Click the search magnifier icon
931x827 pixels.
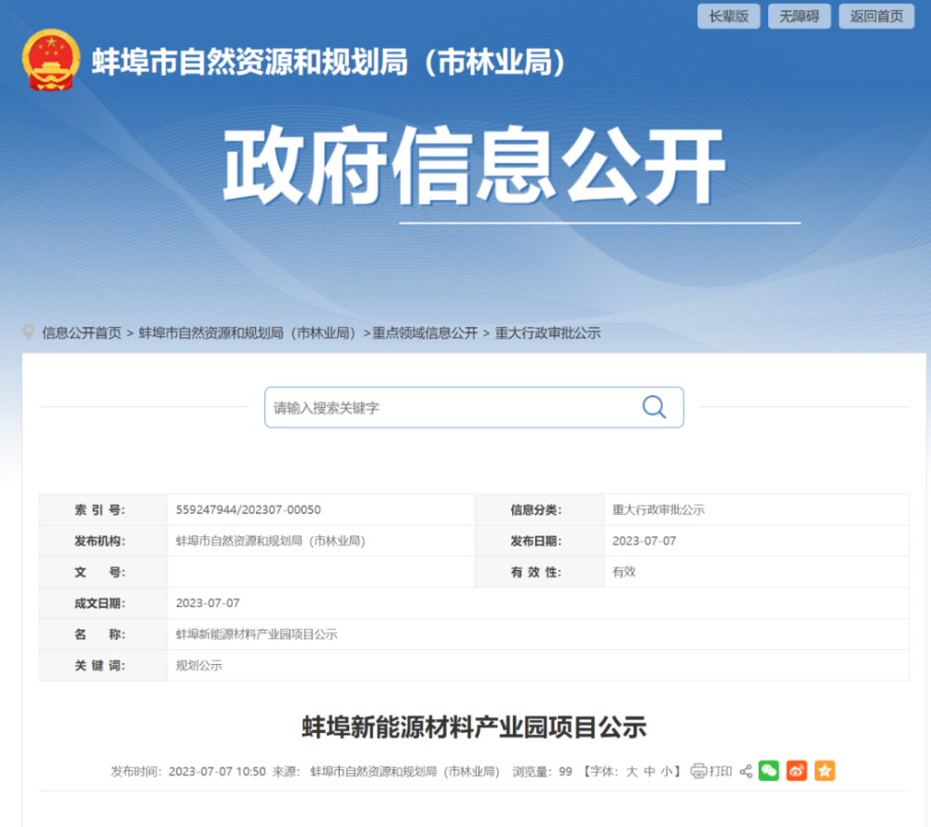point(654,407)
